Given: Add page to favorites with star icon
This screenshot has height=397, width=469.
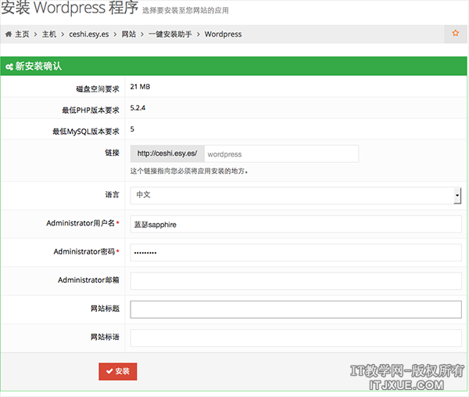Looking at the screenshot, I should (x=455, y=33).
